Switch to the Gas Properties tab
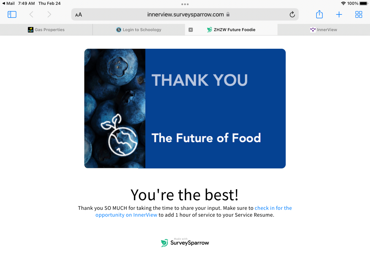 pos(46,30)
